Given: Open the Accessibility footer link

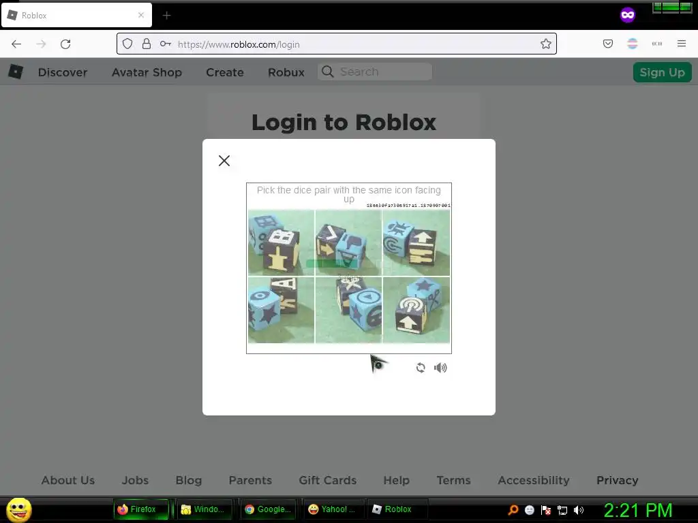Looking at the screenshot, I should [534, 480].
